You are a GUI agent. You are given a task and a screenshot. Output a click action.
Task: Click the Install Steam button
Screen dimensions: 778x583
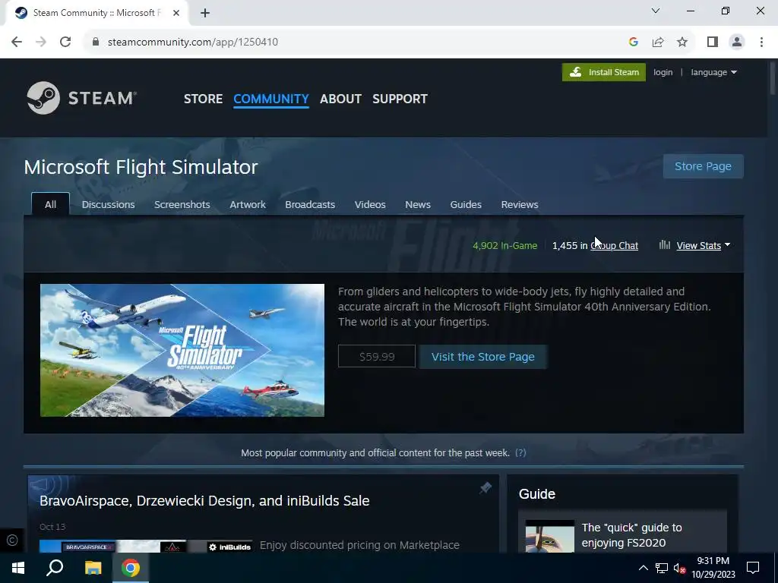click(604, 72)
